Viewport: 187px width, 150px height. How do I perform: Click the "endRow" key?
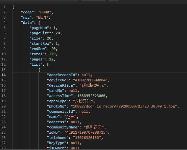click(38, 49)
